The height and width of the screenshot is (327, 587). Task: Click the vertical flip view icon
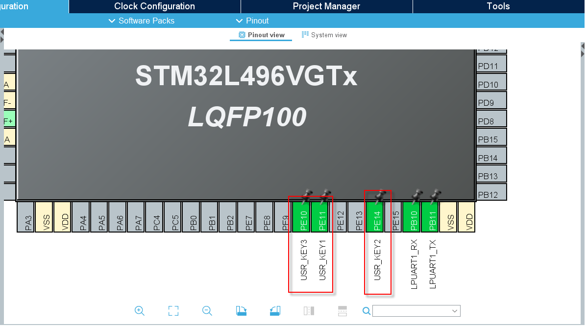click(x=309, y=311)
